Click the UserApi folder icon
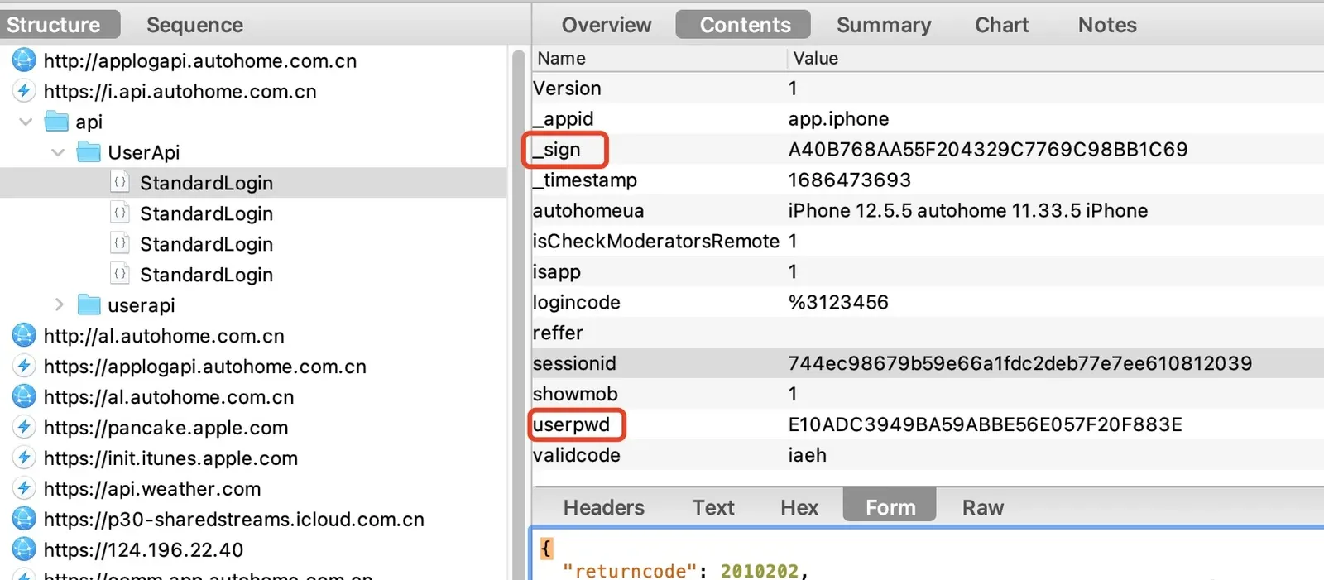Image resolution: width=1324 pixels, height=580 pixels. pyautogui.click(x=89, y=152)
